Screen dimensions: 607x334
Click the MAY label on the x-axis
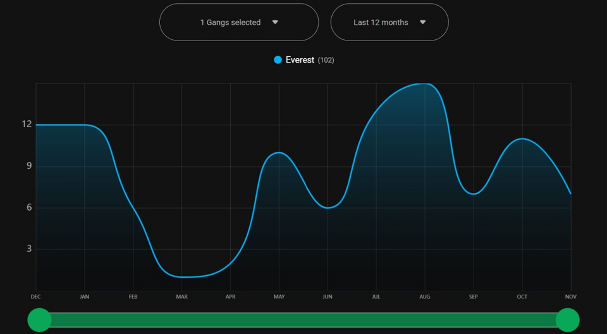pyautogui.click(x=279, y=297)
